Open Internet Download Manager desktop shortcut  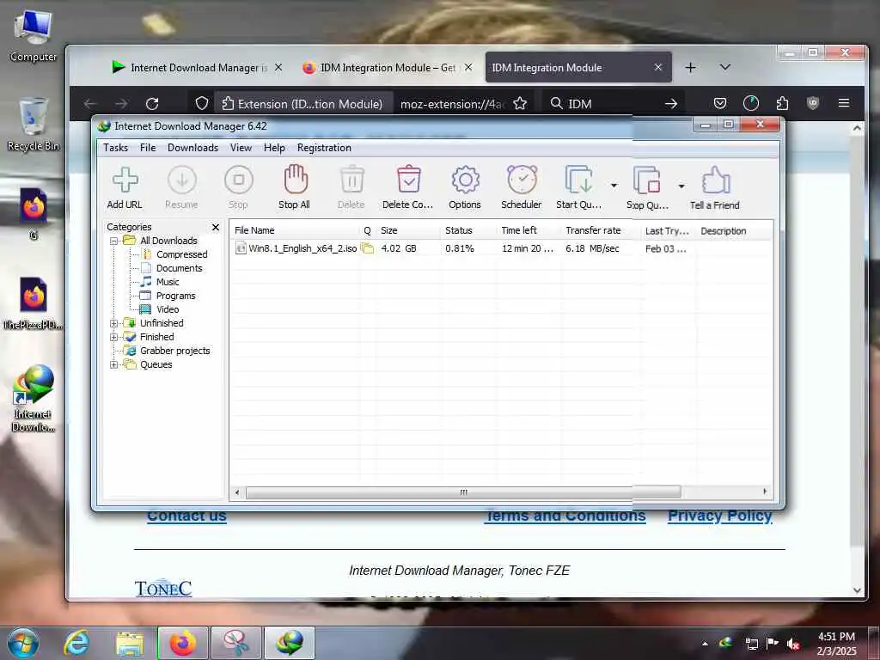[x=34, y=399]
